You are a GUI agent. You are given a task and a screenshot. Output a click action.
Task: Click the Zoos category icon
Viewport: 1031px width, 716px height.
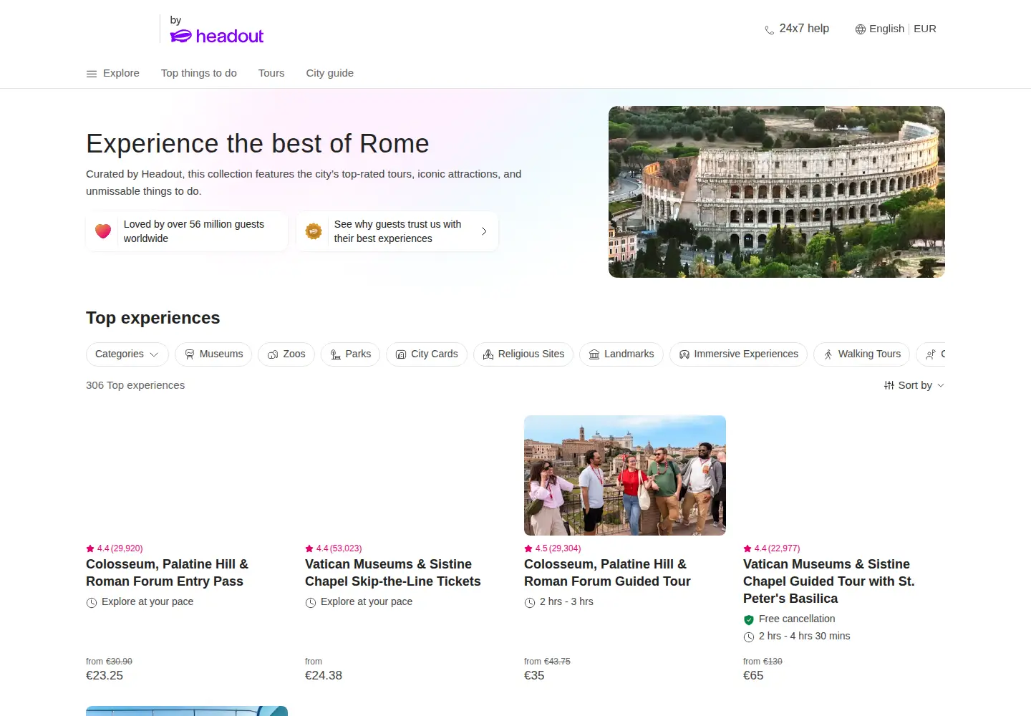point(273,354)
